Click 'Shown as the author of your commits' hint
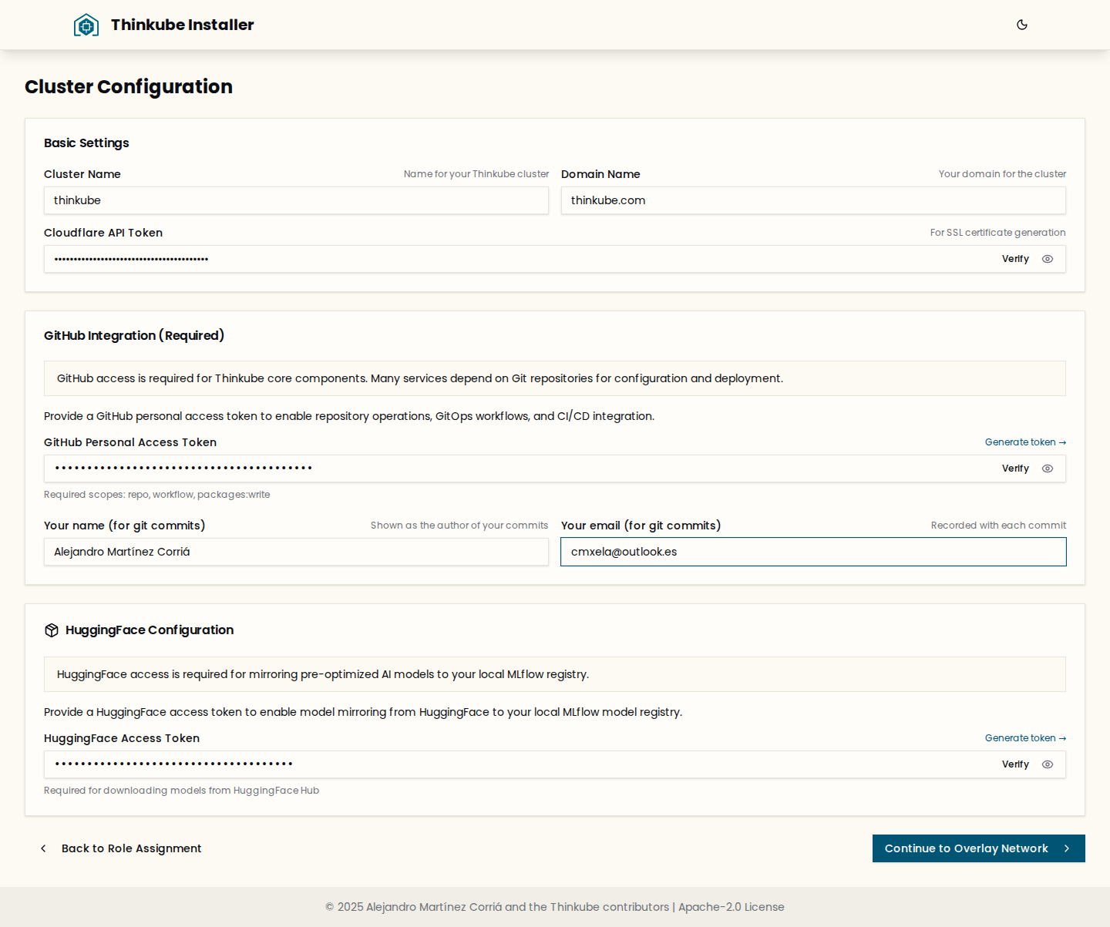The height and width of the screenshot is (927, 1110). coord(459,526)
